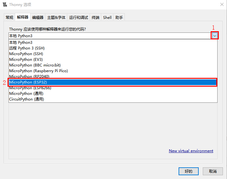Viewport: 227px width, 179px height.
Task: Open the New virtual environment link
Action: tap(191, 151)
